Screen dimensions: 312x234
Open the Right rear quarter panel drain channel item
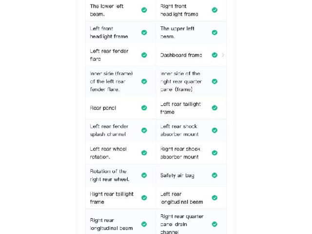pyautogui.click(x=191, y=223)
